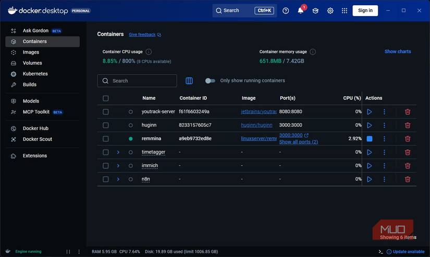
Task: Click Update available link
Action: pos(406,251)
